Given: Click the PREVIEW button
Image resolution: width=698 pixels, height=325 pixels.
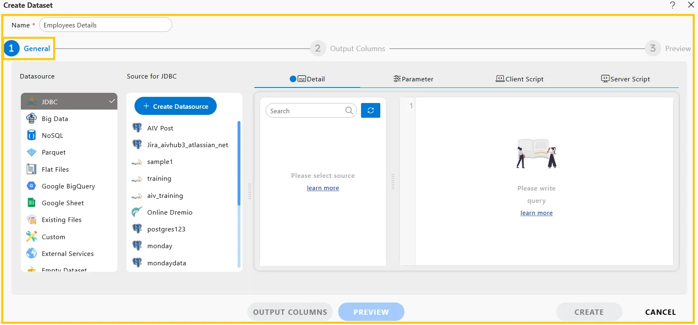Looking at the screenshot, I should (371, 312).
